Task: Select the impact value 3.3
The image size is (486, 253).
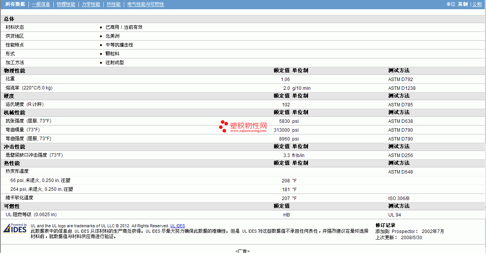Action: (287, 155)
